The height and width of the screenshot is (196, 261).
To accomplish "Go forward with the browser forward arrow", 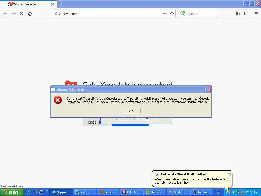I will click(x=14, y=14).
